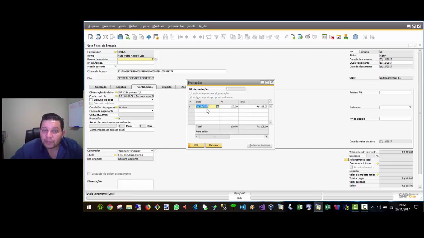Click the Projeto PN field
The height and width of the screenshot is (238, 424).
[396, 92]
